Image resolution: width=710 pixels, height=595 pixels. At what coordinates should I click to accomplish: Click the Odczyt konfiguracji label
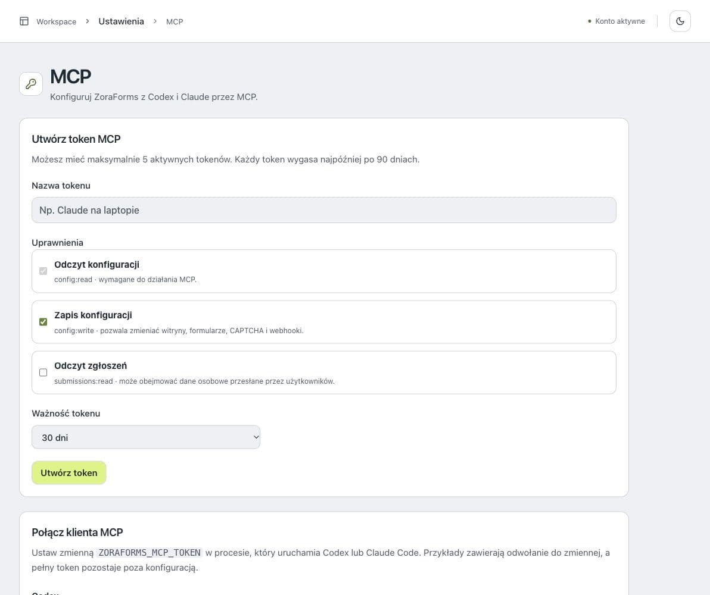pos(96,264)
